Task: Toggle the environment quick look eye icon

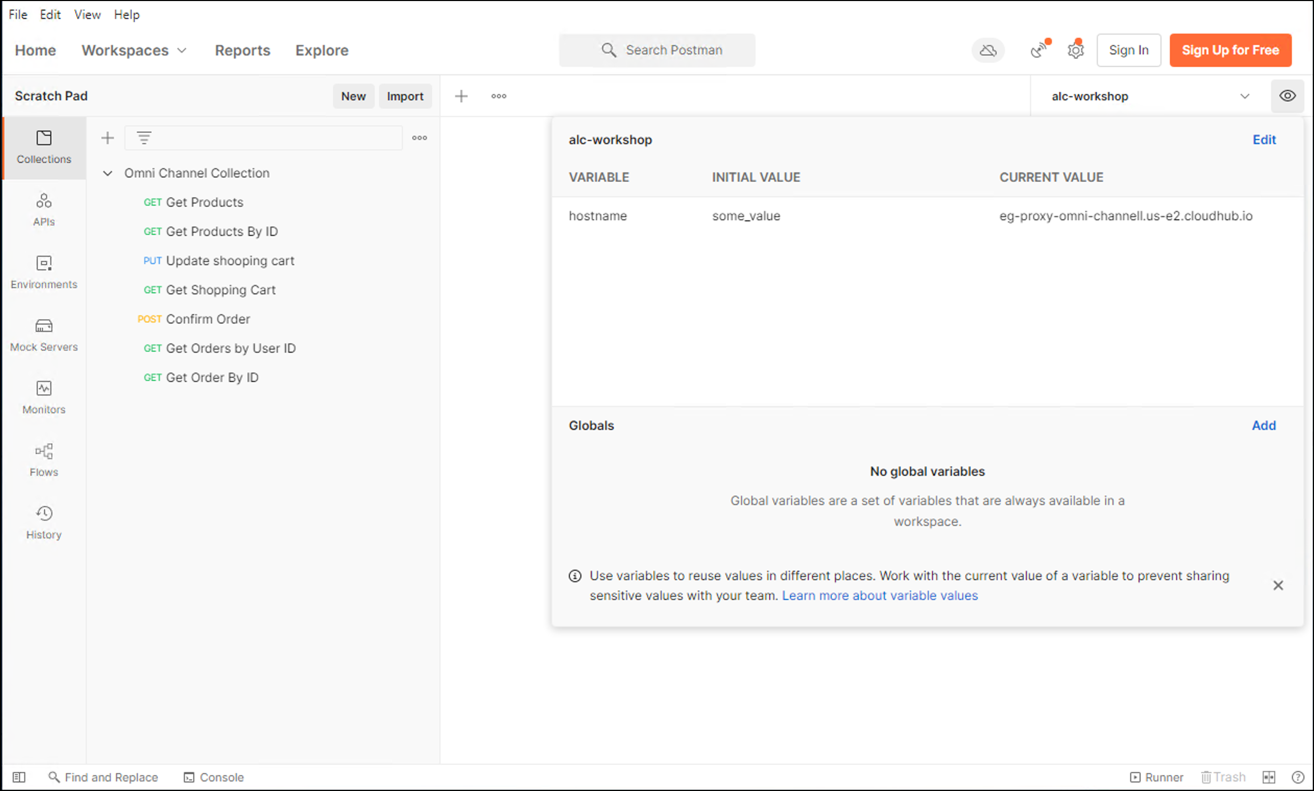Action: (1287, 96)
